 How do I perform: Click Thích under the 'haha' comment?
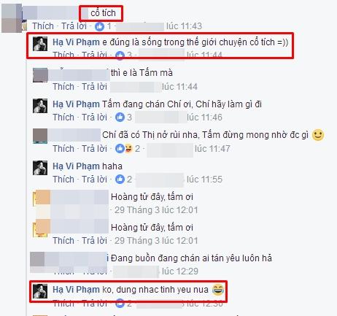[63, 180]
